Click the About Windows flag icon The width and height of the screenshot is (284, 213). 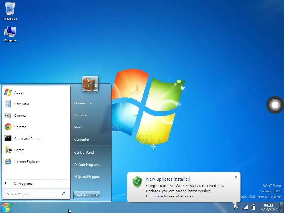(8, 92)
